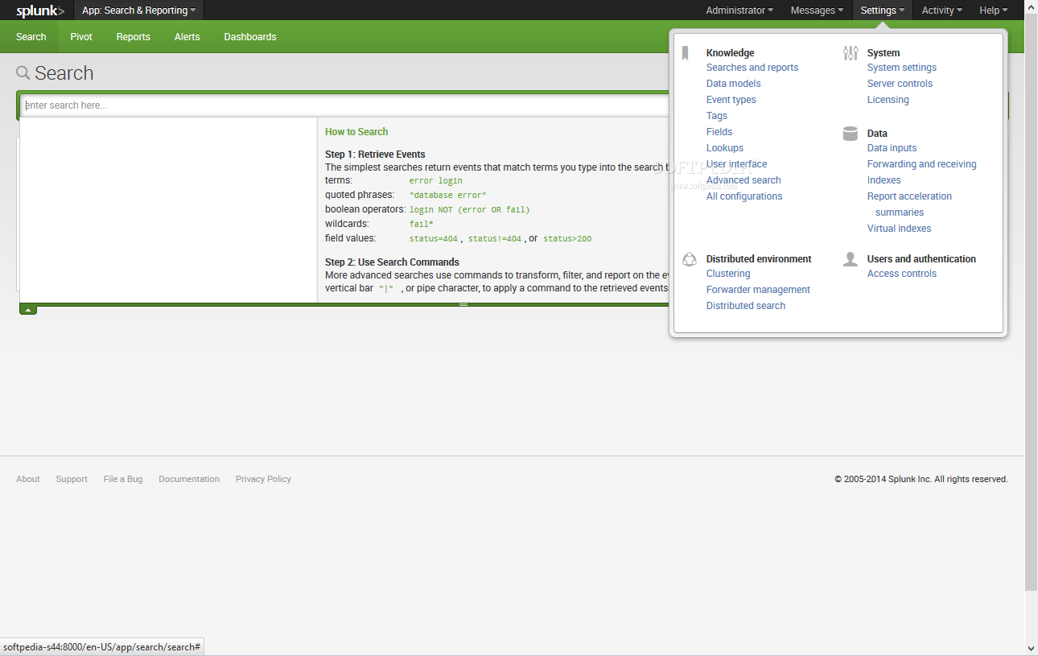Click the "status>200" field value example
Screen dimensions: 1038x656
567,239
